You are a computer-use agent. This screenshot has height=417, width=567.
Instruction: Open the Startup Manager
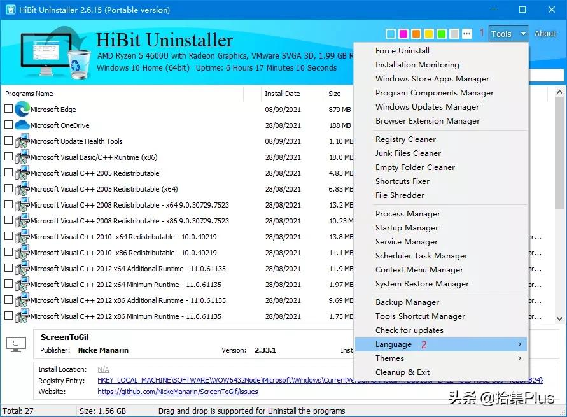point(441,228)
